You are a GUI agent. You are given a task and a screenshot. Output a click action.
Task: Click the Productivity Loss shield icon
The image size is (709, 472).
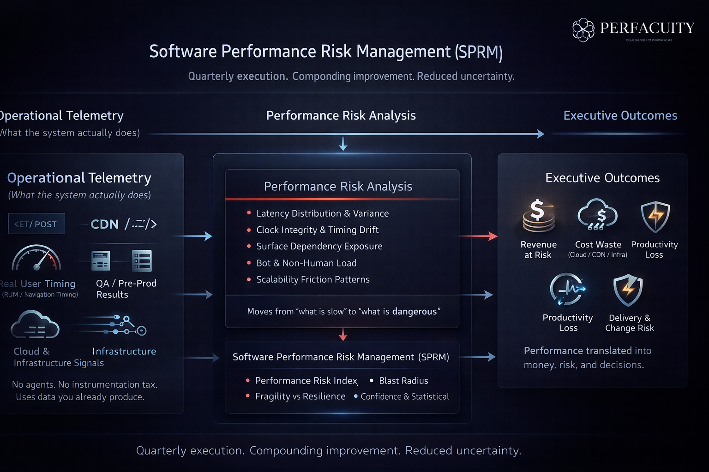click(x=655, y=217)
